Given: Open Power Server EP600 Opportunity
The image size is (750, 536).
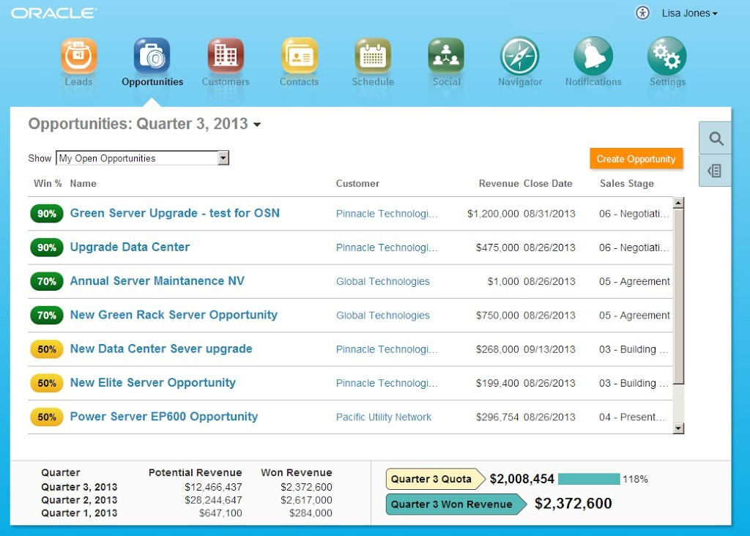Looking at the screenshot, I should (163, 417).
